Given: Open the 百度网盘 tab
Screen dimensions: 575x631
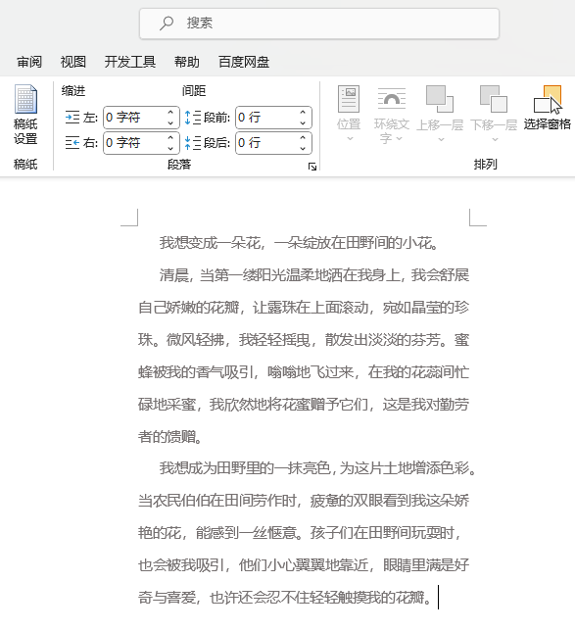Looking at the screenshot, I should [x=244, y=62].
